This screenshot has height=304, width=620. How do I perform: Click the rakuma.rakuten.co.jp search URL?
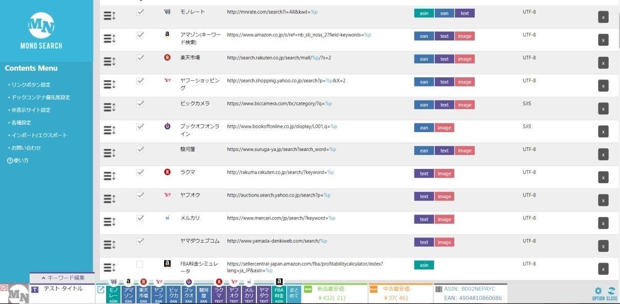tap(281, 172)
